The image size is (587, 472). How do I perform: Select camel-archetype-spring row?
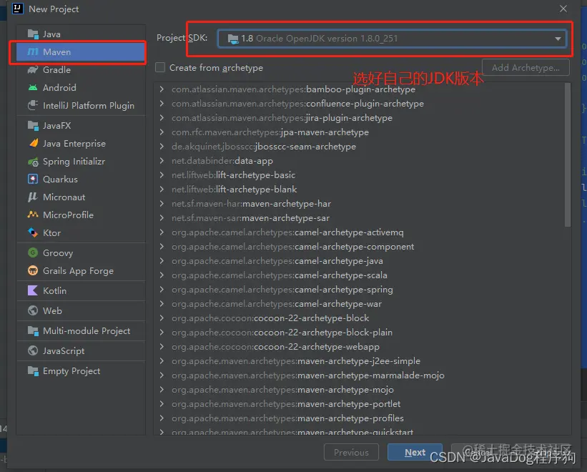pyautogui.click(x=360, y=290)
